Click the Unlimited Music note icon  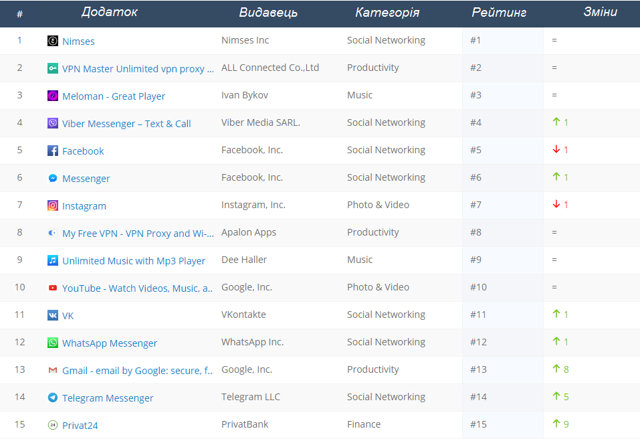tap(53, 260)
